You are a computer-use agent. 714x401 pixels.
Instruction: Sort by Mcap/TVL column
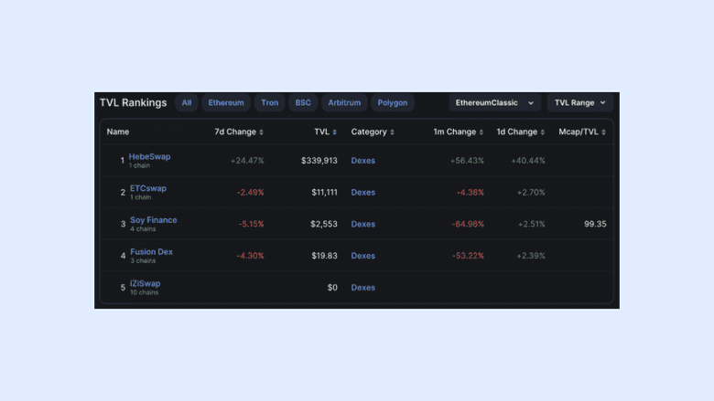pyautogui.click(x=603, y=132)
